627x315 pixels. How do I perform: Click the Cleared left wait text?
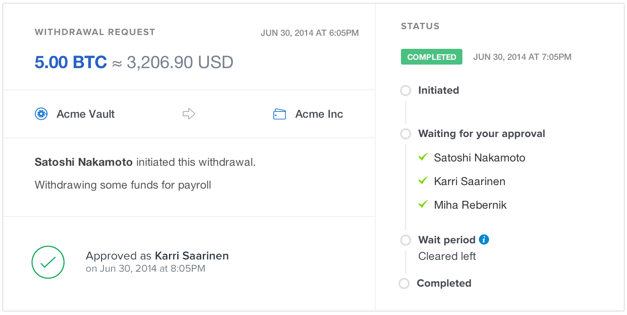447,256
